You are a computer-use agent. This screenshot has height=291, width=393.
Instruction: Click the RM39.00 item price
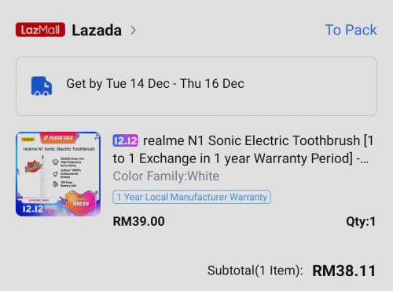pyautogui.click(x=138, y=221)
